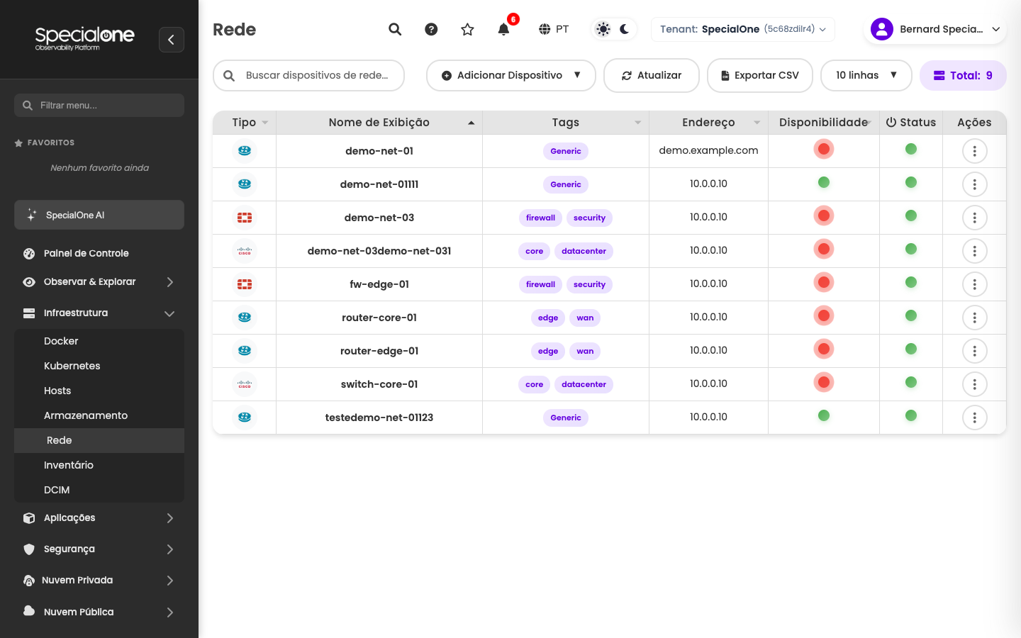Open actions menu for router-edge-01
Viewport: 1021px width, 638px height.
tap(975, 351)
